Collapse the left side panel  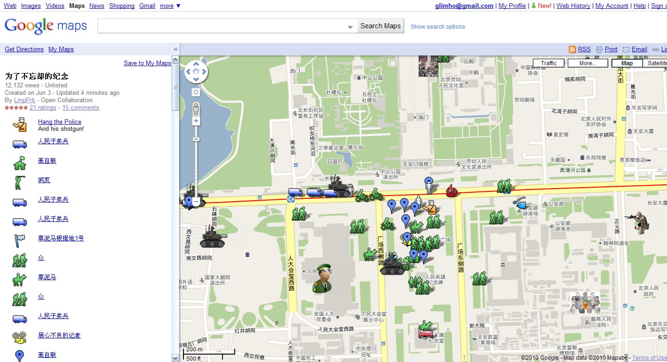click(x=176, y=49)
